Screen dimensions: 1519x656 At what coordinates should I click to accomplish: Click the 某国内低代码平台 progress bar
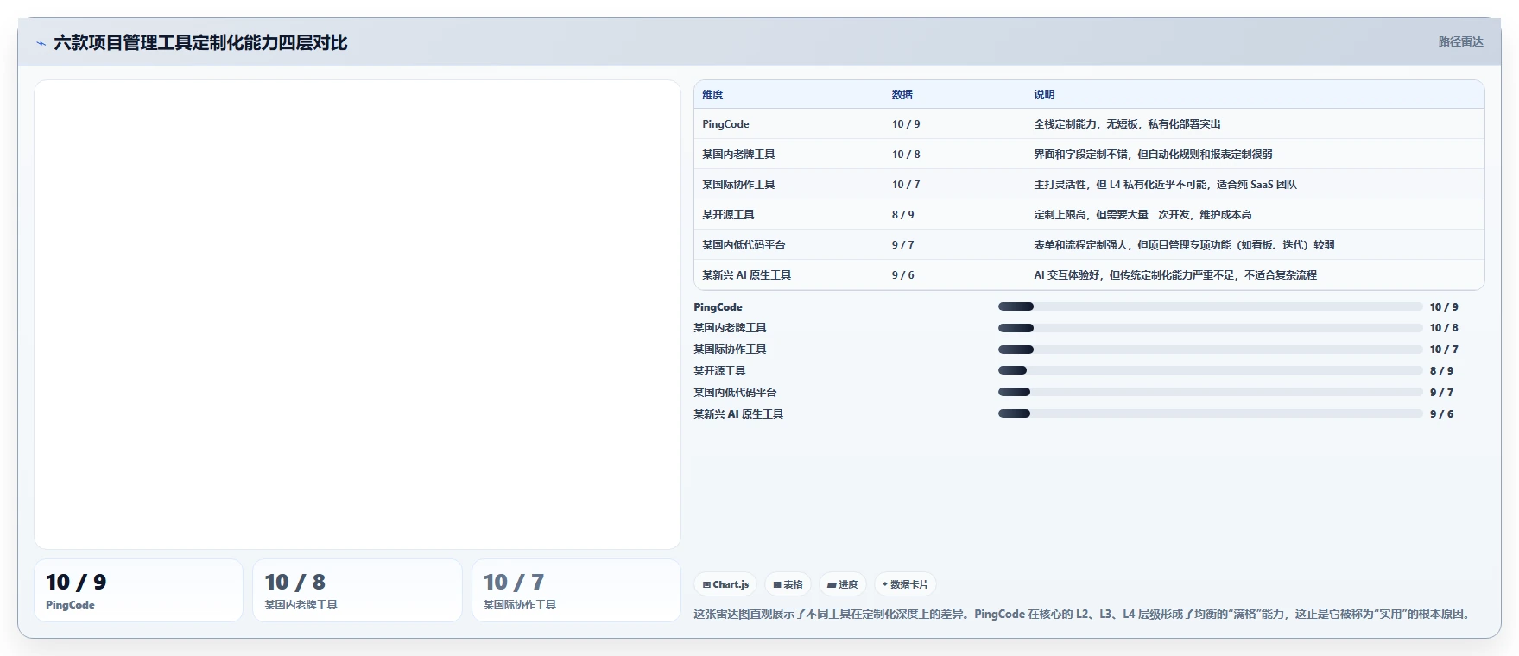click(1210, 392)
